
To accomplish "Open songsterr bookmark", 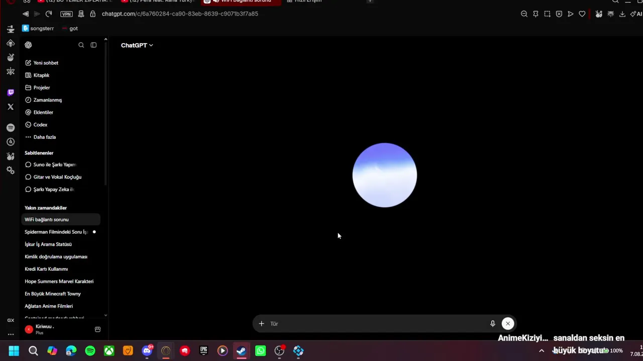I will [x=38, y=29].
